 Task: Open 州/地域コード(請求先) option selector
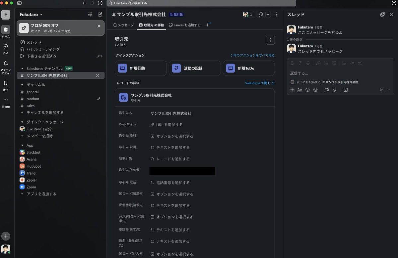[x=172, y=217]
